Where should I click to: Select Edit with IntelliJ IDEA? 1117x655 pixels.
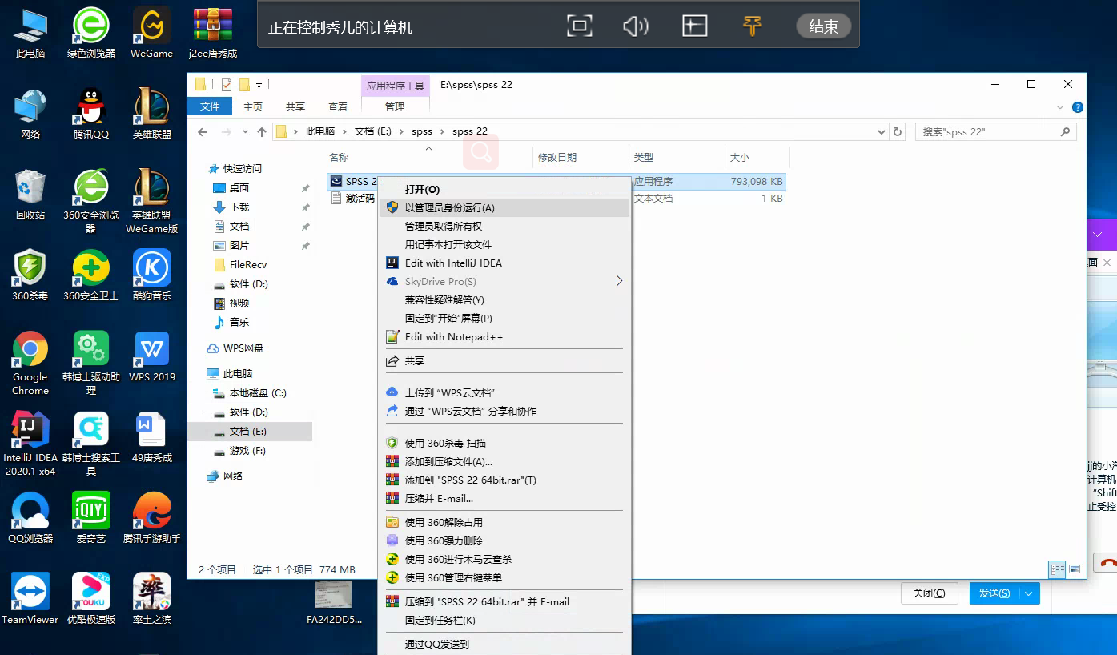[x=504, y=263]
